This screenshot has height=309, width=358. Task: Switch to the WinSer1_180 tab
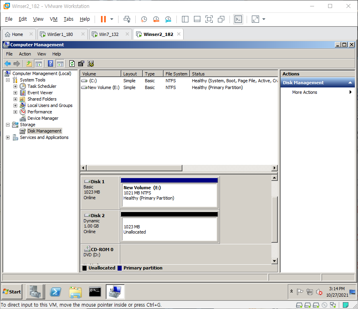click(x=60, y=34)
